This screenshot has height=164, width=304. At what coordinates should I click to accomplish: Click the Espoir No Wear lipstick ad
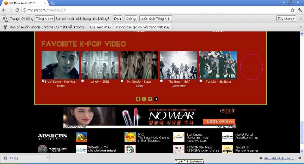(x=150, y=118)
